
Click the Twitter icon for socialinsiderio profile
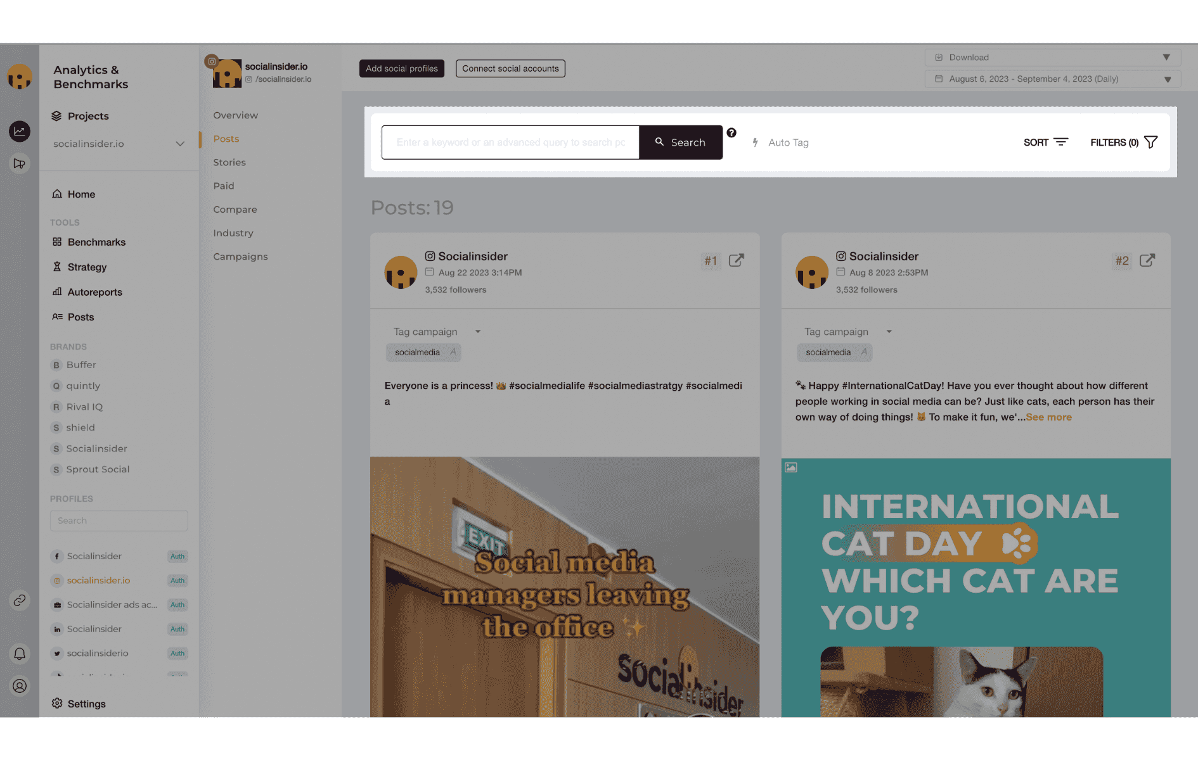57,653
